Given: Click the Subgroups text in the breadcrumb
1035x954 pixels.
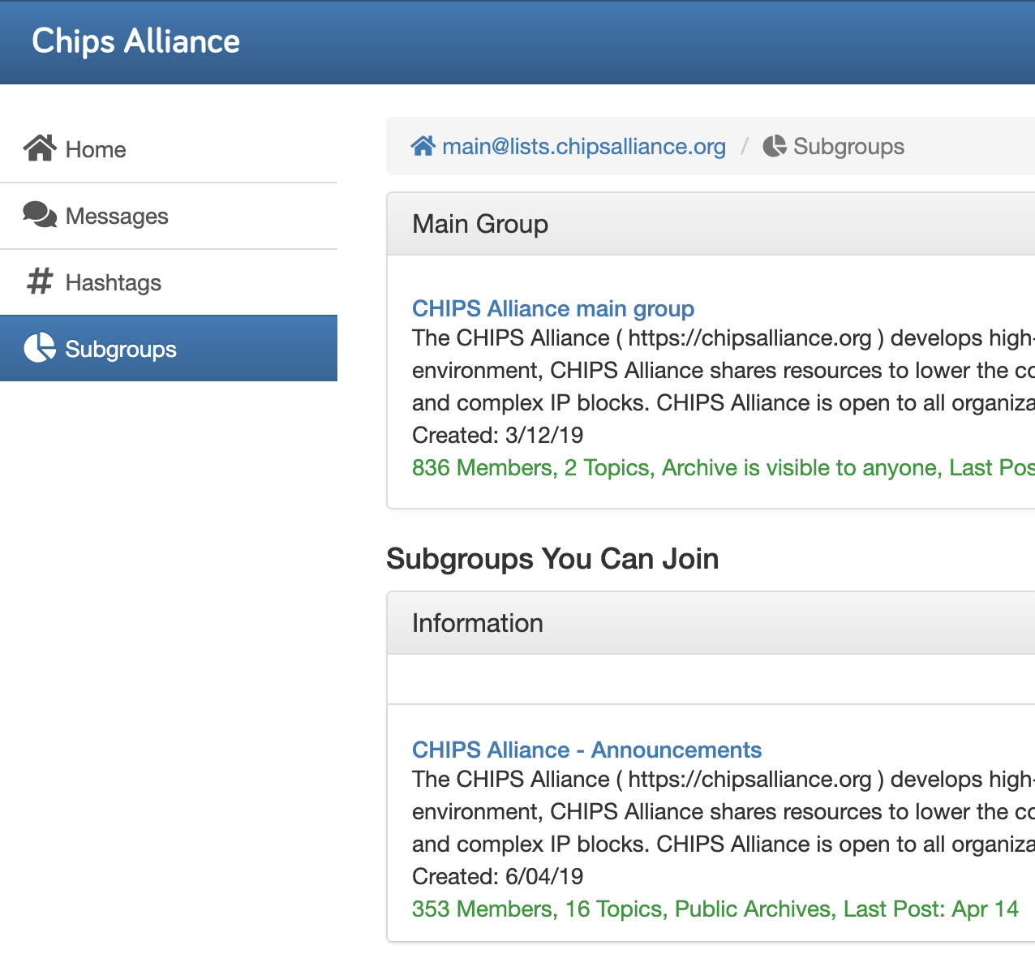Looking at the screenshot, I should pyautogui.click(x=848, y=146).
